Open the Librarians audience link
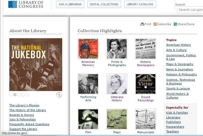This screenshot has height=136, width=203. (173, 117)
